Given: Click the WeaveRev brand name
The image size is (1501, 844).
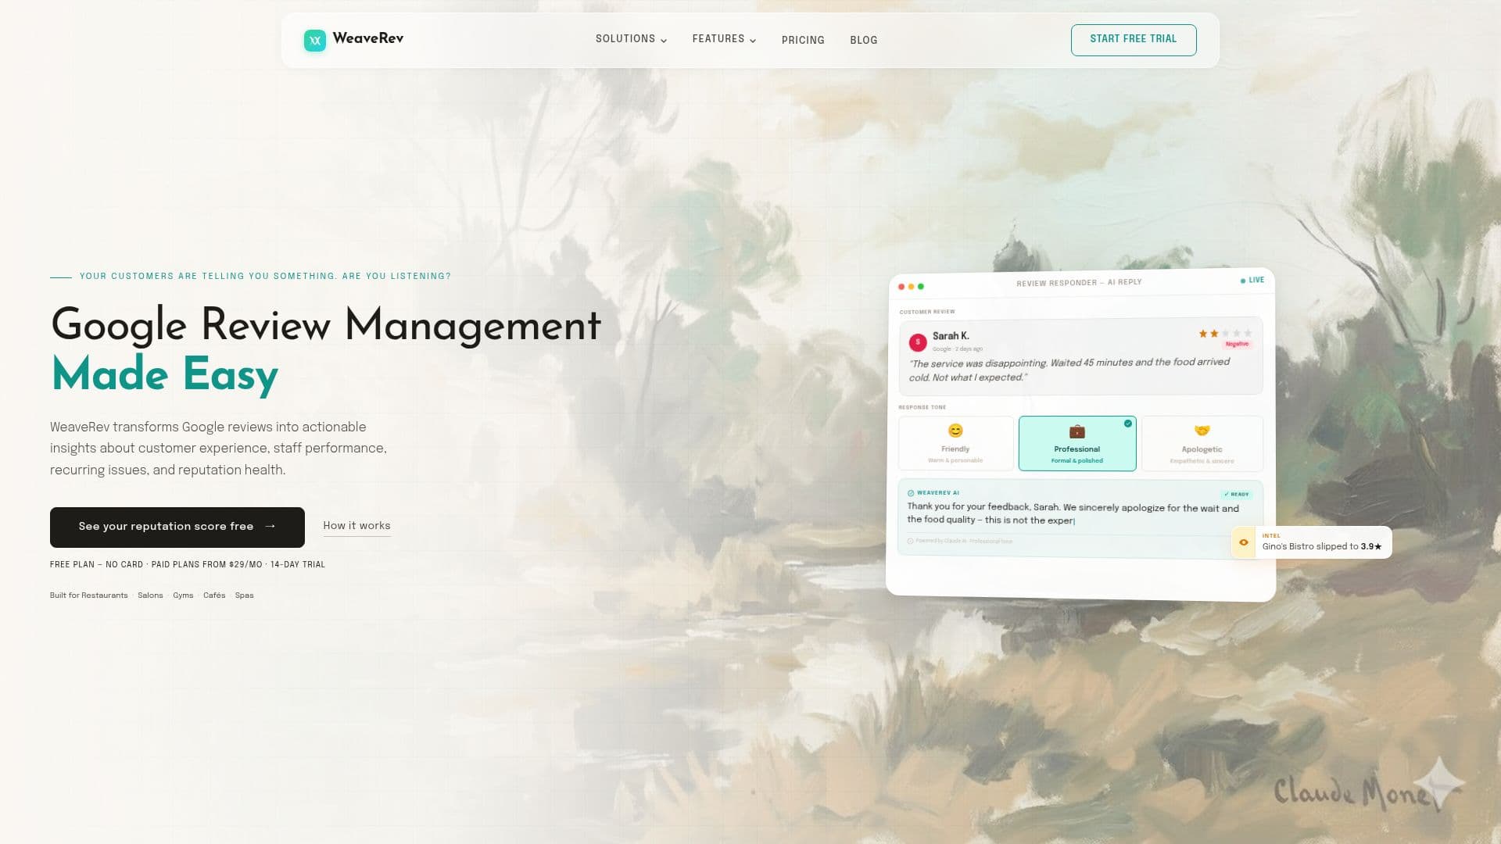Looking at the screenshot, I should pos(367,38).
